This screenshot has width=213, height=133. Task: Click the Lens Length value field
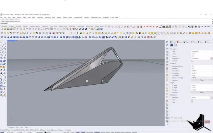coord(202,66)
